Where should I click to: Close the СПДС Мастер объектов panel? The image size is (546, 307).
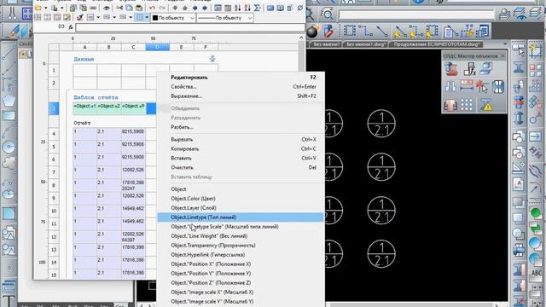pyautogui.click(x=502, y=56)
